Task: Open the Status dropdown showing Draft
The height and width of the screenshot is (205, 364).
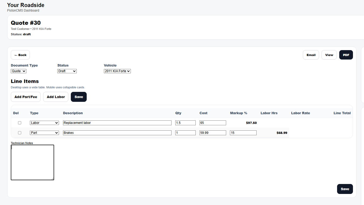Action: [67, 71]
